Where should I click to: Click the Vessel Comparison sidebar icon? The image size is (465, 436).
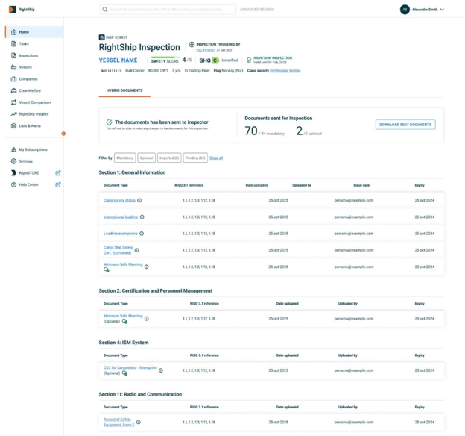(13, 102)
